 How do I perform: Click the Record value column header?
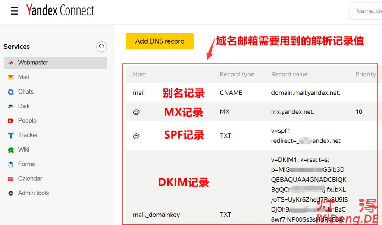289,75
